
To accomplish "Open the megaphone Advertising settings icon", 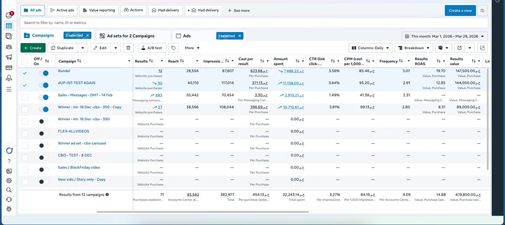I will click(9, 57).
